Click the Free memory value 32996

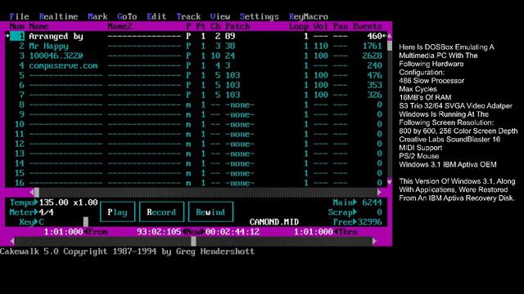pyautogui.click(x=370, y=222)
